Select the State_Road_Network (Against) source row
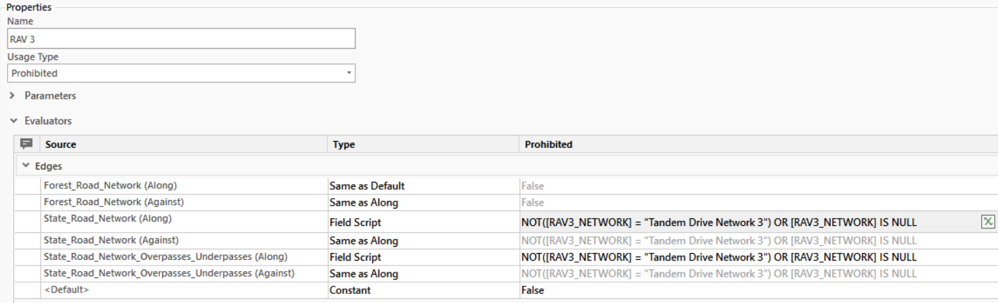Screen dimensions: 998x303 coord(112,240)
